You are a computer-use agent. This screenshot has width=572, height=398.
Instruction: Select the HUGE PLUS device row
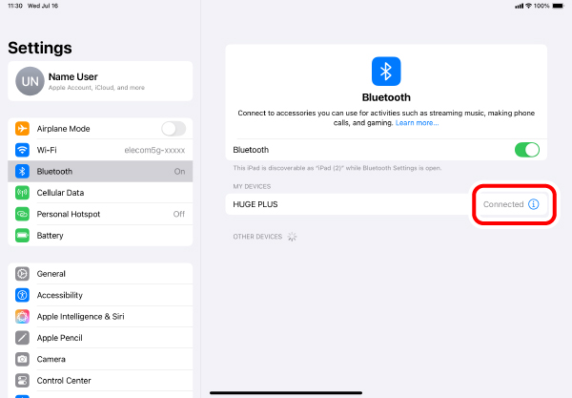(386, 204)
